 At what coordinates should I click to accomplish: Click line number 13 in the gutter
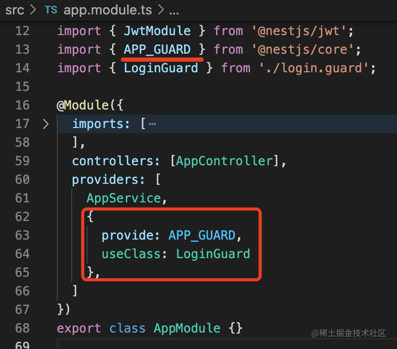coord(23,49)
